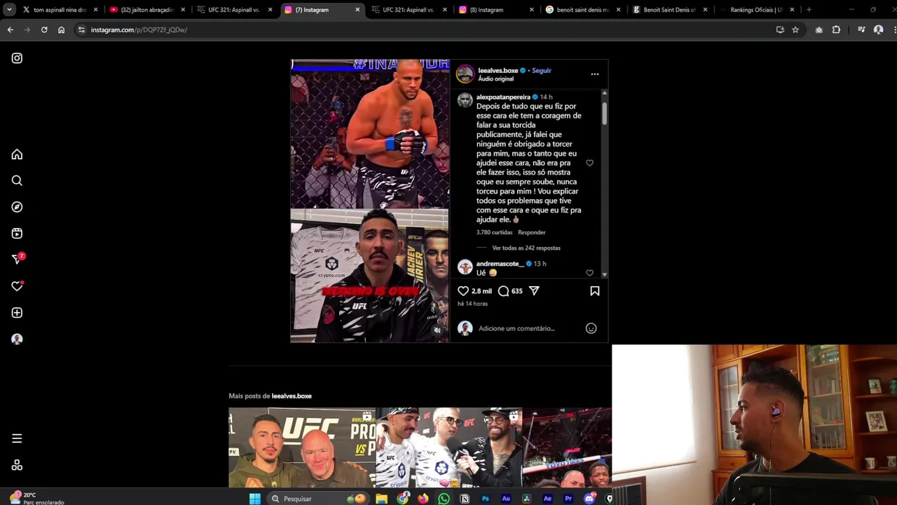Image resolution: width=897 pixels, height=505 pixels.
Task: Open the Explore compass icon
Action: [x=17, y=207]
